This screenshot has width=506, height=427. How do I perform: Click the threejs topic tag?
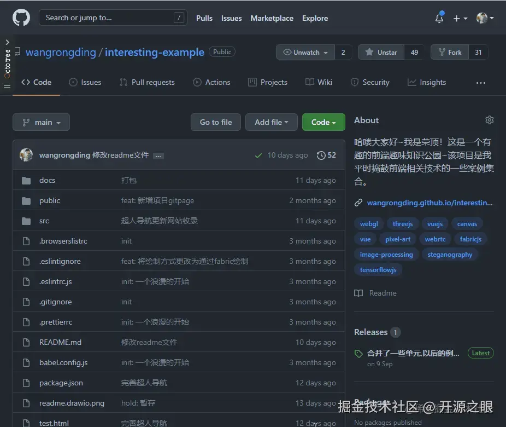coord(402,224)
